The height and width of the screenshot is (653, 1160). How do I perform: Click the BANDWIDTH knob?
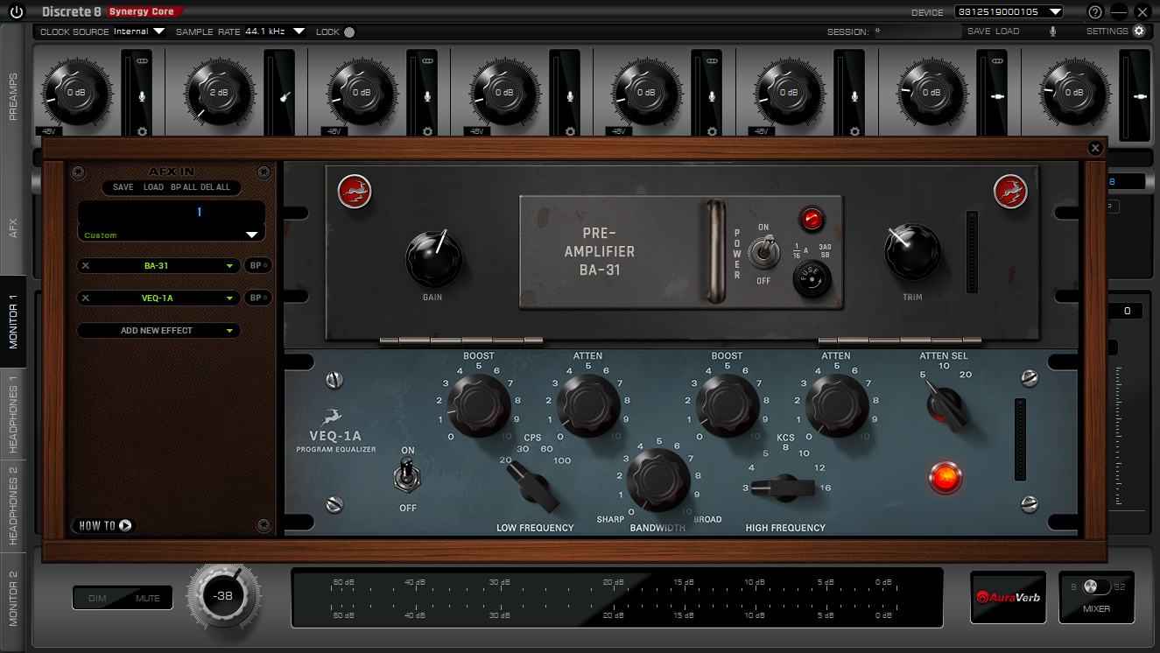click(x=658, y=480)
